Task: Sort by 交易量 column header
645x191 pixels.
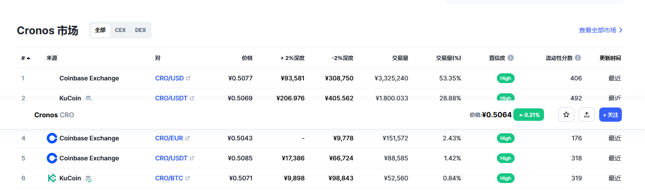Action: [400, 58]
